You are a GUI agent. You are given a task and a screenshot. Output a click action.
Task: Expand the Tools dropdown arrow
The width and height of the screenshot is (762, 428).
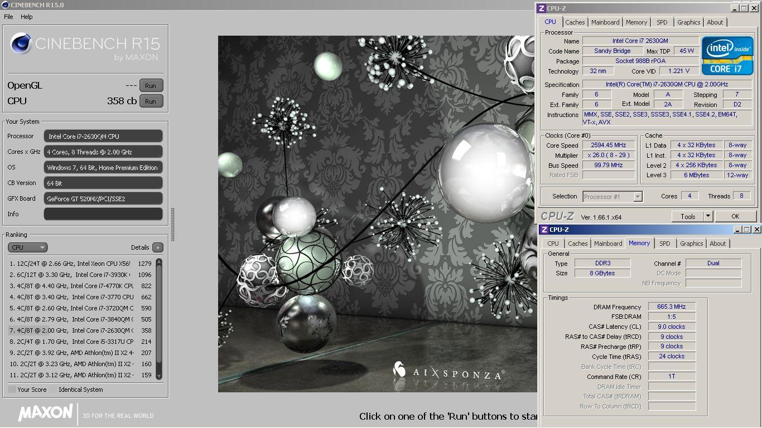coord(708,216)
